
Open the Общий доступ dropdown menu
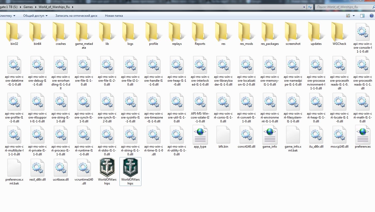coord(35,16)
